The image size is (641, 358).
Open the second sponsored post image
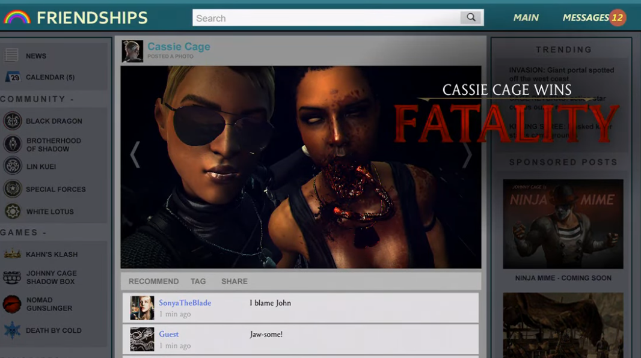[x=563, y=326]
